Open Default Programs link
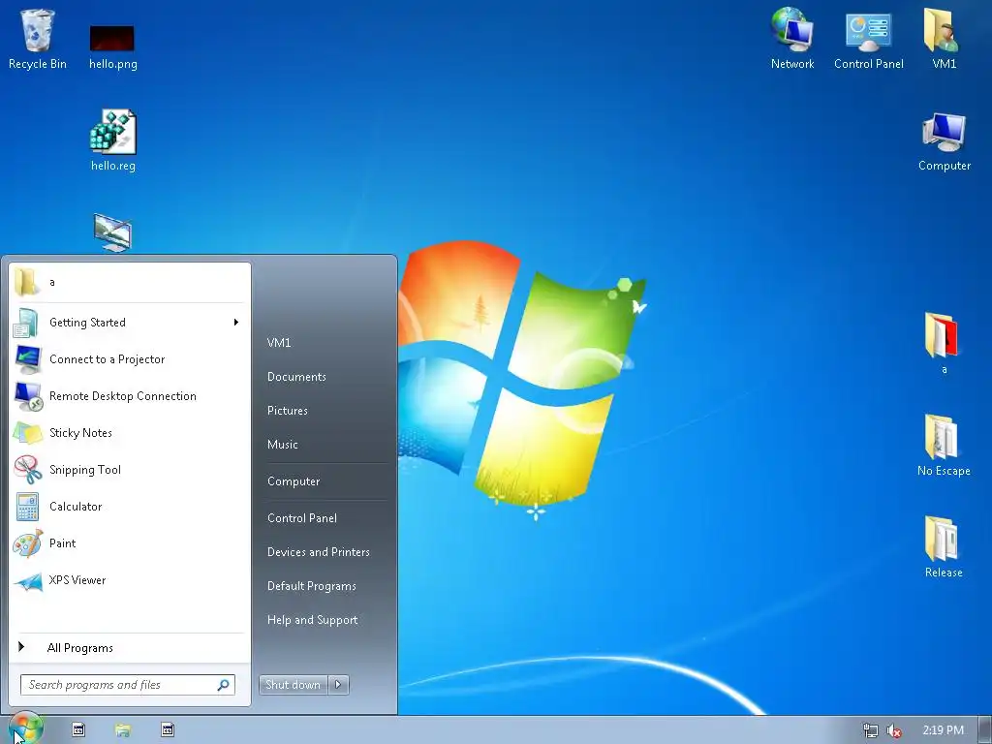Screen dimensions: 992x744 [x=311, y=586]
